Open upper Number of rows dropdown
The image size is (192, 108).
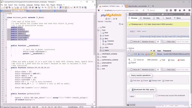[159, 42]
